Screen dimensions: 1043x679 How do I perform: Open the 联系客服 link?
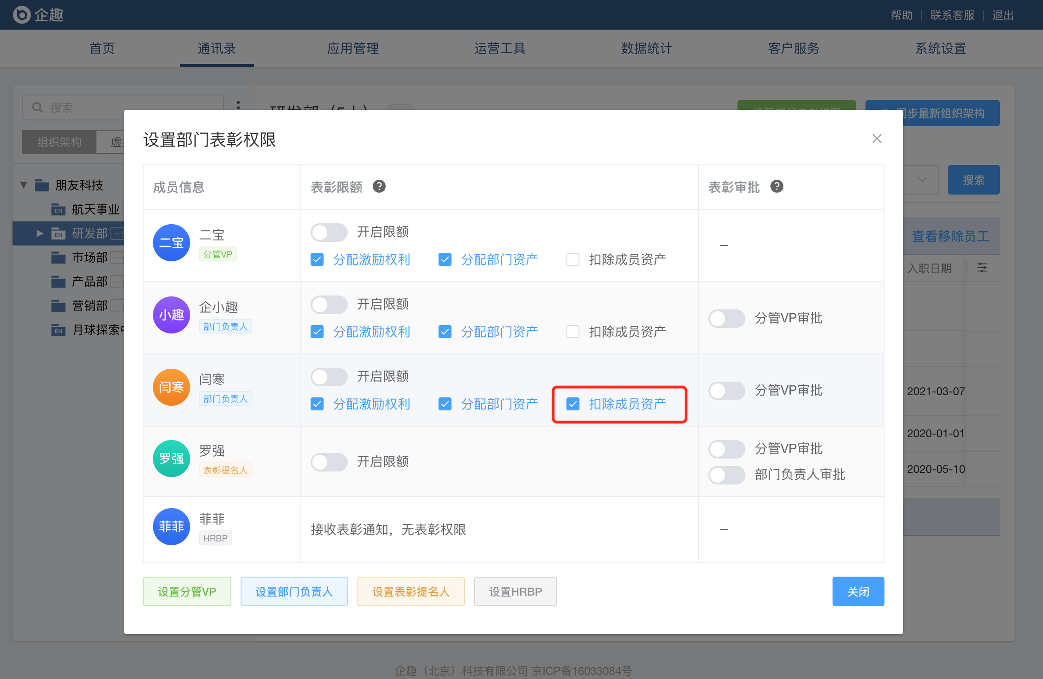click(952, 15)
